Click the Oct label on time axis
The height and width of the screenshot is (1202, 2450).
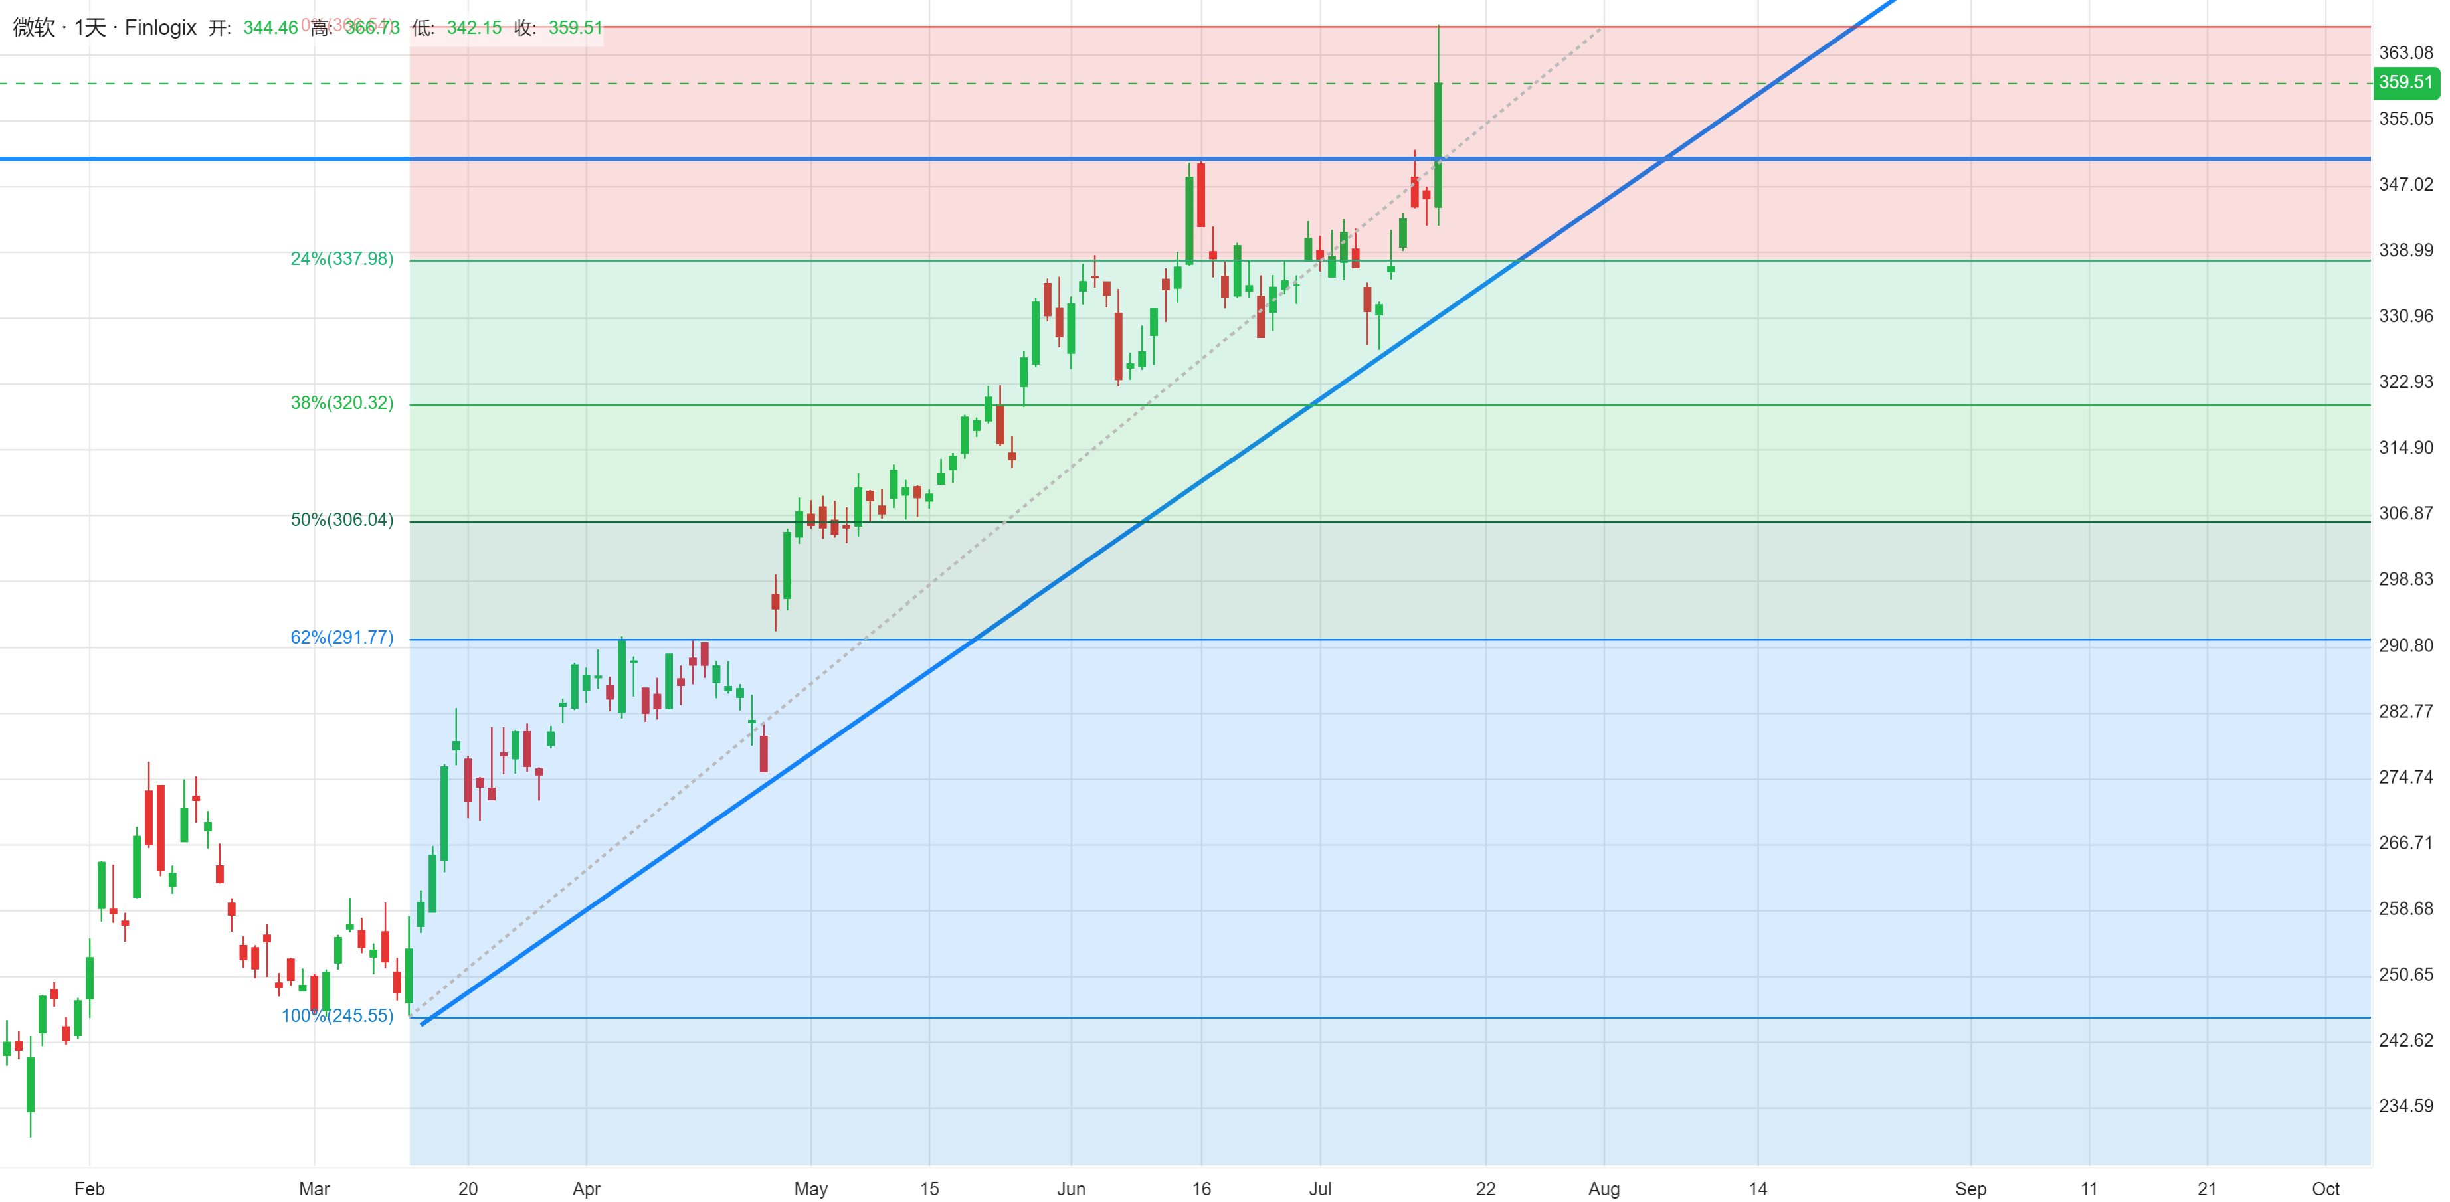[2325, 1189]
